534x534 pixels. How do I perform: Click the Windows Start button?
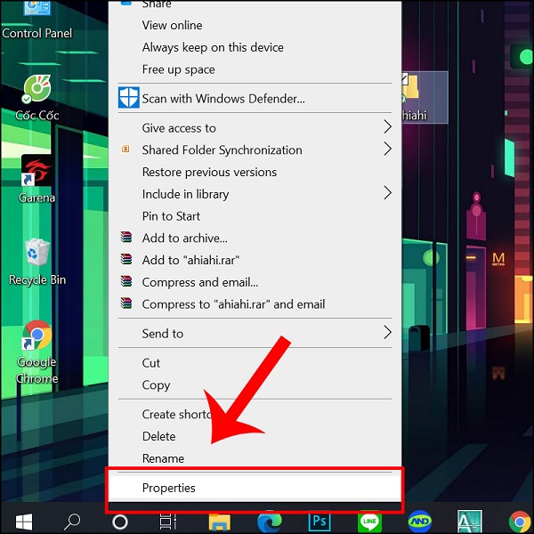point(22,521)
